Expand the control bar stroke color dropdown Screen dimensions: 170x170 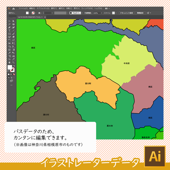36,13
